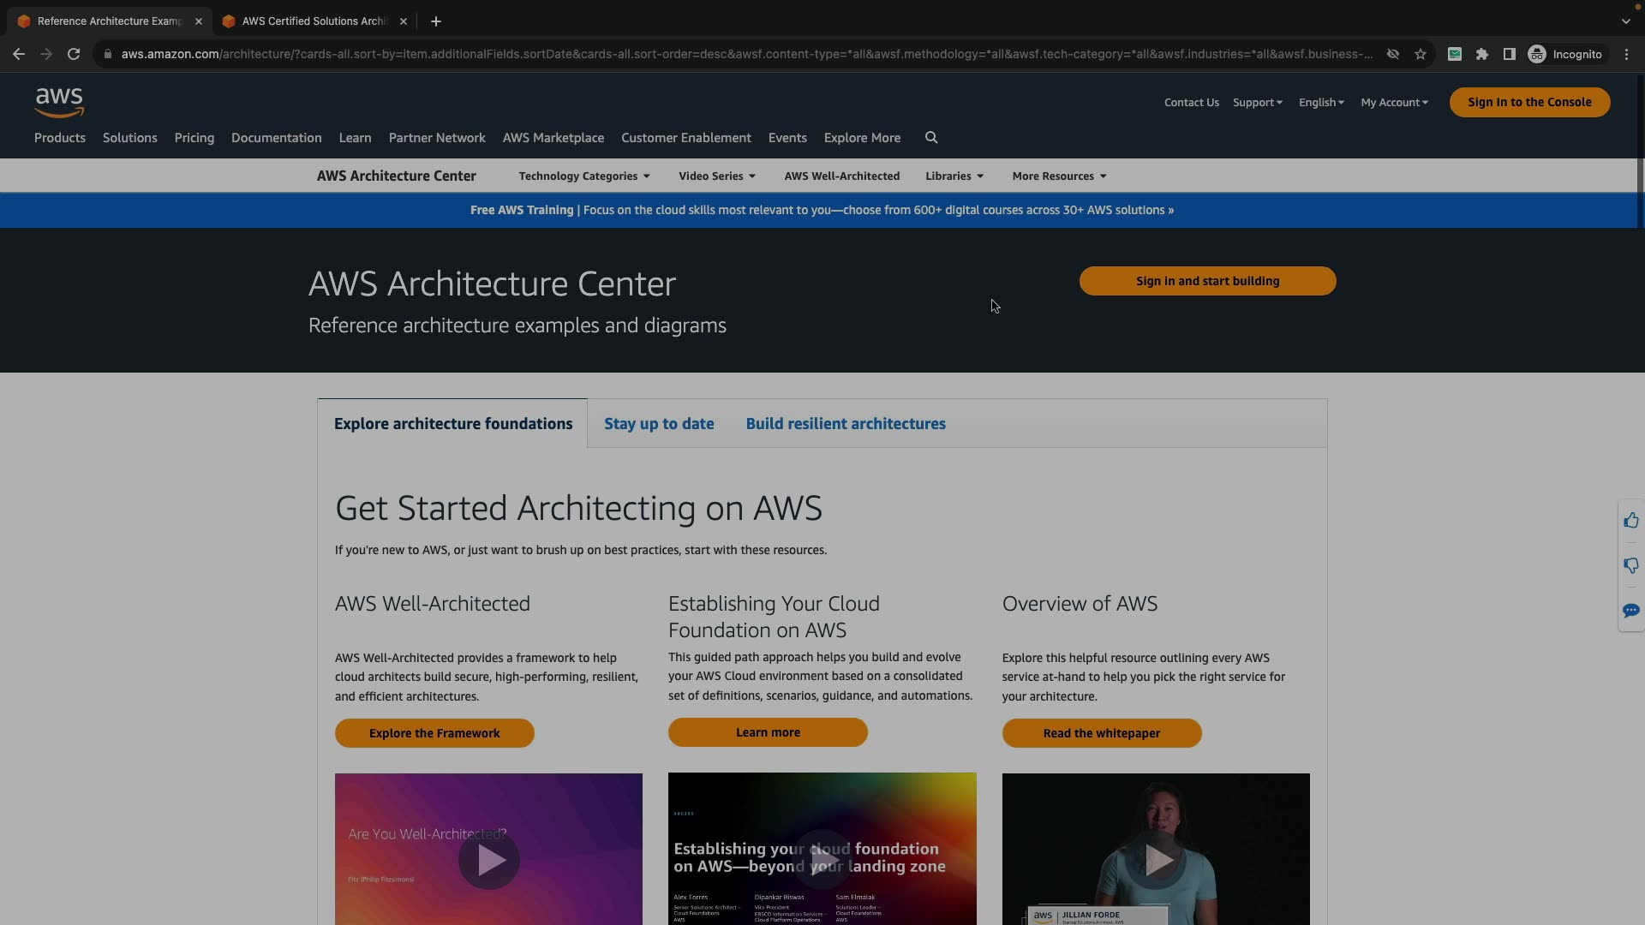Expand the Video Series dropdown
The width and height of the screenshot is (1645, 925).
pos(717,176)
